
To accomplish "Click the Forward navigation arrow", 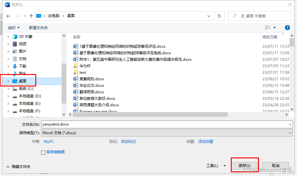I will [17, 16].
